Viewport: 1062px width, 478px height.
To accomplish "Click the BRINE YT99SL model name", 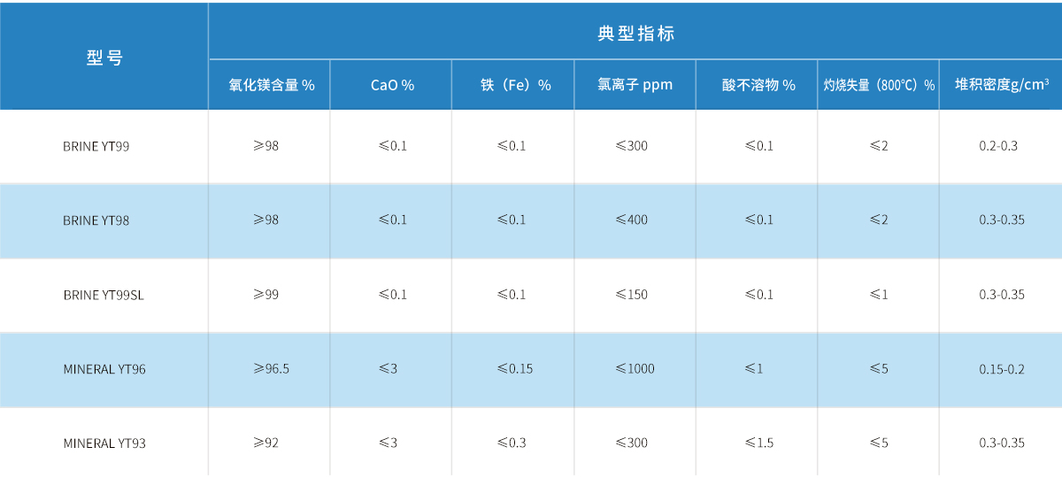I will coord(103,295).
